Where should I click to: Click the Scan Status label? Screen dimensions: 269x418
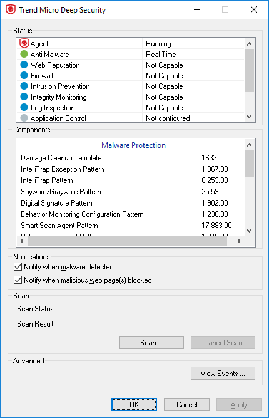pos(36,309)
